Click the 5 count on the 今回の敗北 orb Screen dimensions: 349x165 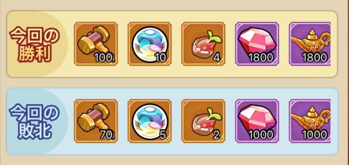click(x=163, y=135)
